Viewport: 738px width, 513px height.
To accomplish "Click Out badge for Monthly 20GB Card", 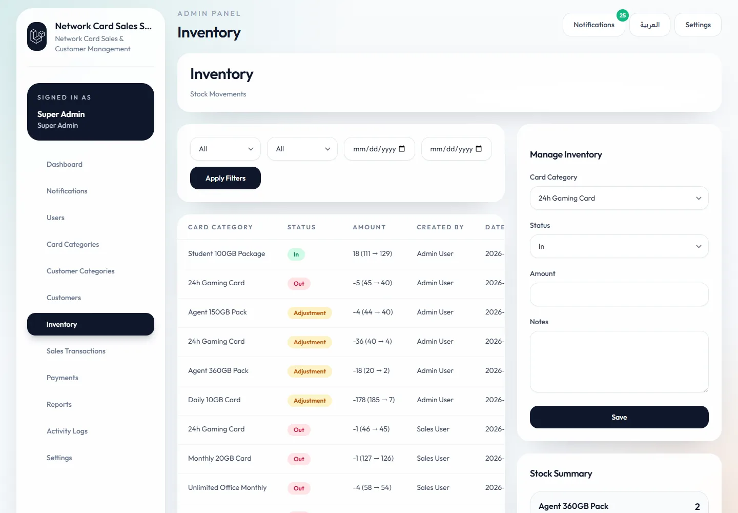I will click(x=299, y=459).
